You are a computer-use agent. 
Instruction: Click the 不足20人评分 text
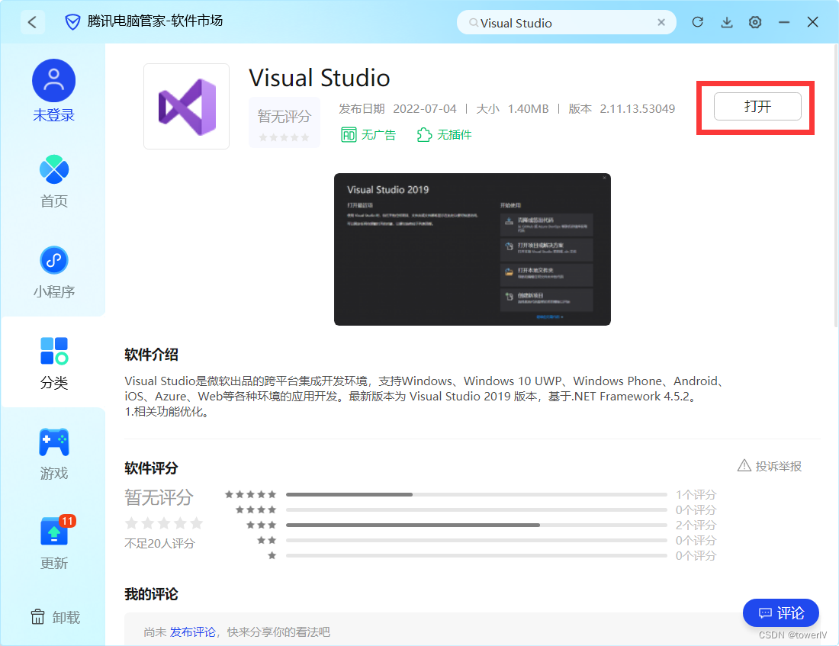coord(160,544)
